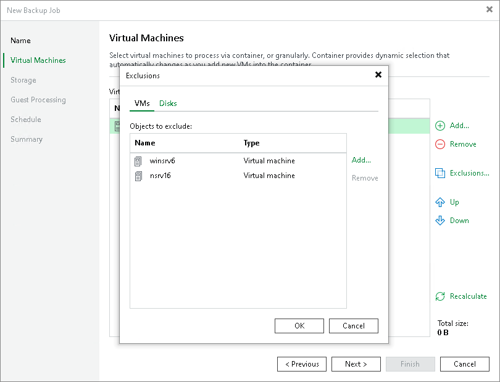The height and width of the screenshot is (382, 500).
Task: Confirm exclusions with OK button
Action: (299, 326)
